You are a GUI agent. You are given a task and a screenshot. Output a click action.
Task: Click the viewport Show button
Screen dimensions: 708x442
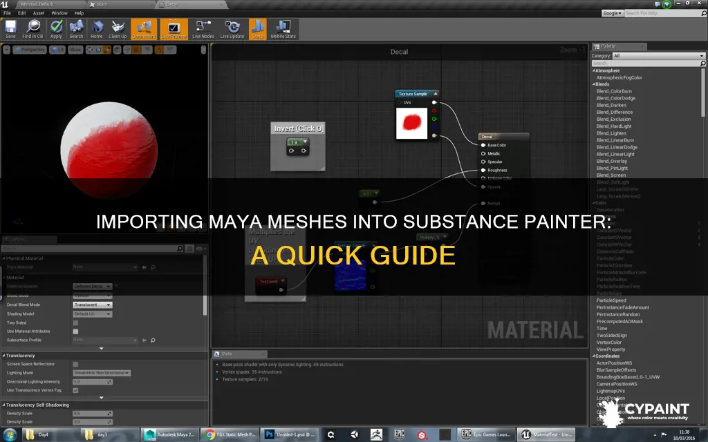(x=75, y=50)
